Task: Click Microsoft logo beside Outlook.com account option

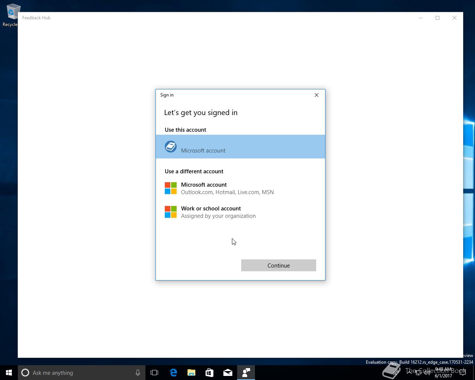Action: tap(171, 188)
